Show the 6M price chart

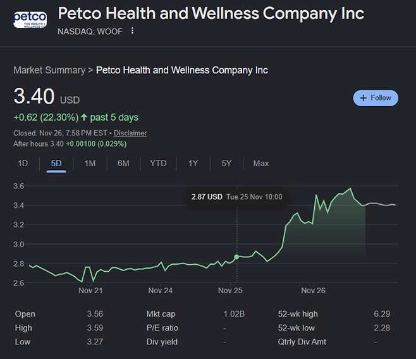pyautogui.click(x=123, y=163)
